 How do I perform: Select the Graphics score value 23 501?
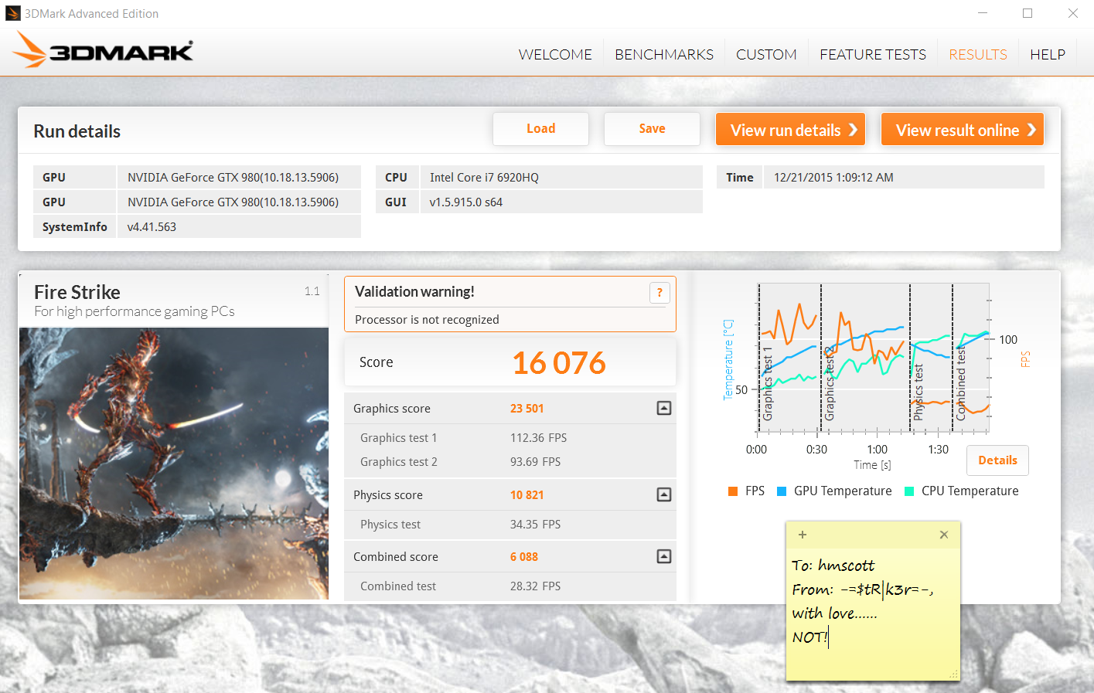(527, 408)
